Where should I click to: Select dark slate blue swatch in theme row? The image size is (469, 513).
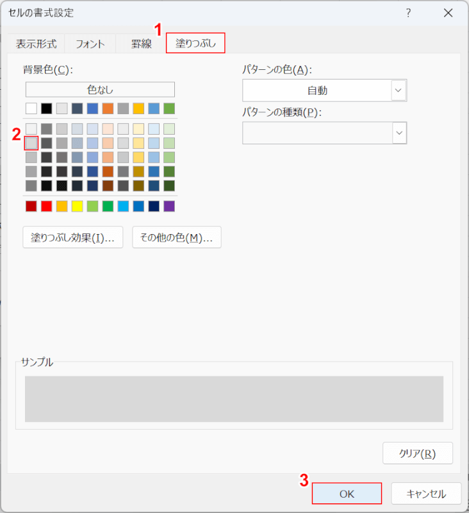[77, 108]
